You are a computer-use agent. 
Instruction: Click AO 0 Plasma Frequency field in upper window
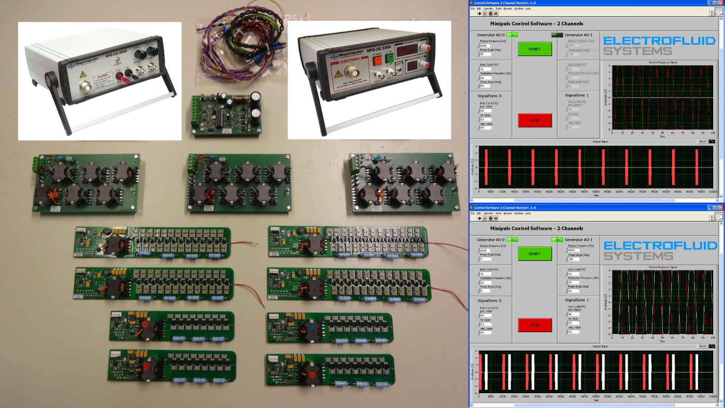(486, 46)
